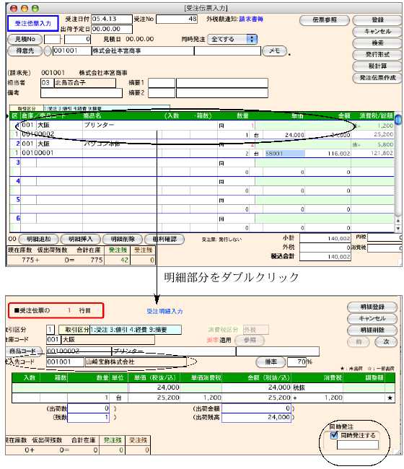The height and width of the screenshot is (469, 404).
Task: Click the 小計 amount field
Action: pyautogui.click(x=325, y=238)
